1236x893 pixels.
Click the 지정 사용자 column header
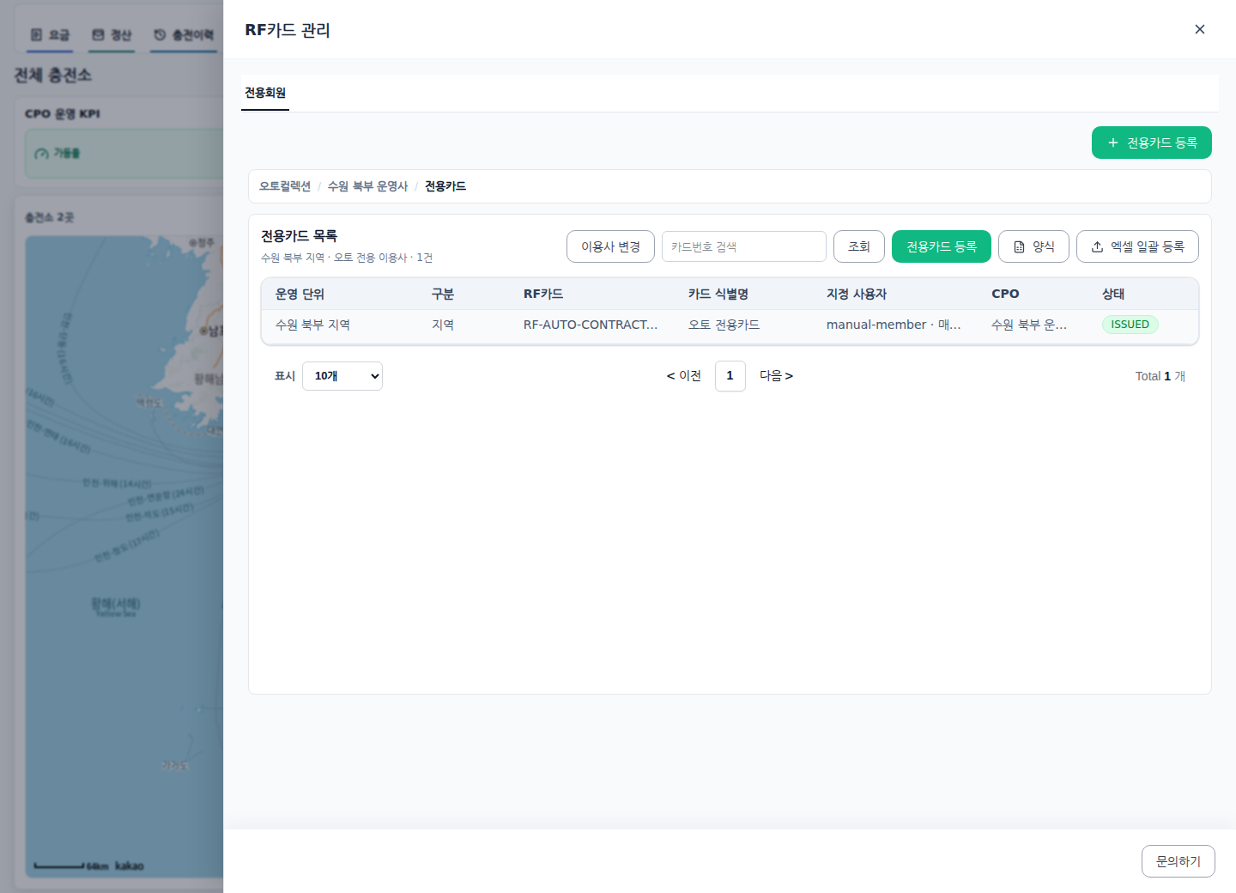[857, 294]
